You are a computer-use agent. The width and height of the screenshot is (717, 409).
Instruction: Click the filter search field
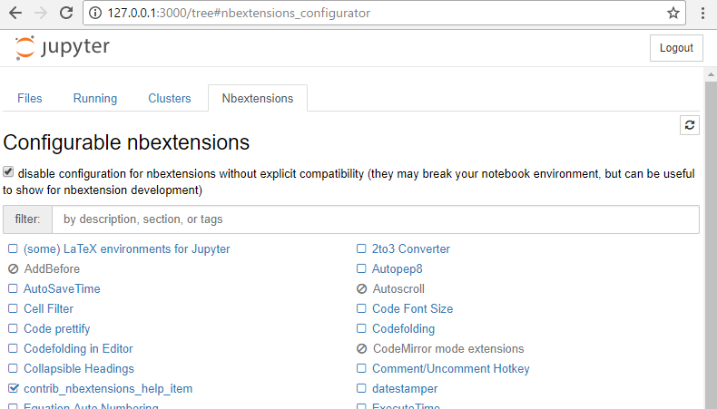coord(375,219)
